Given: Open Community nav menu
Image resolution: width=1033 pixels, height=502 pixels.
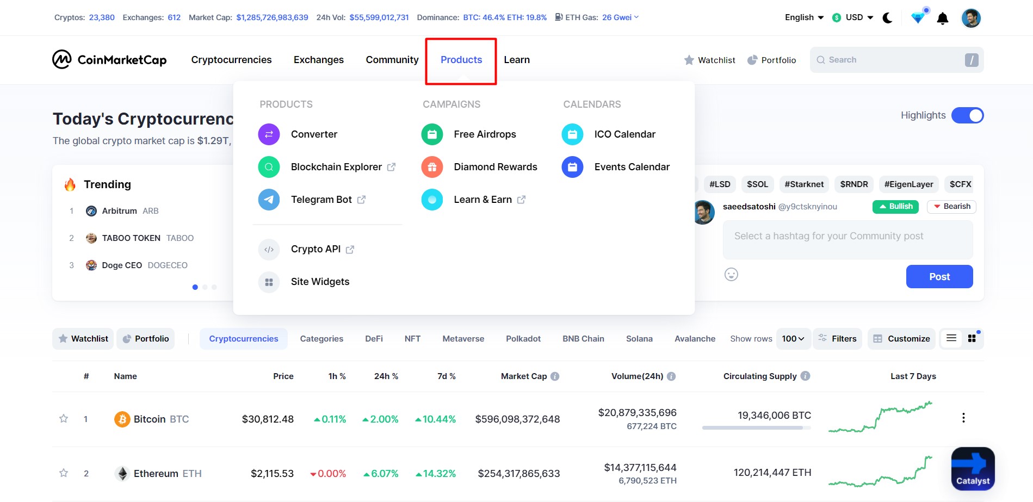Looking at the screenshot, I should pyautogui.click(x=392, y=60).
